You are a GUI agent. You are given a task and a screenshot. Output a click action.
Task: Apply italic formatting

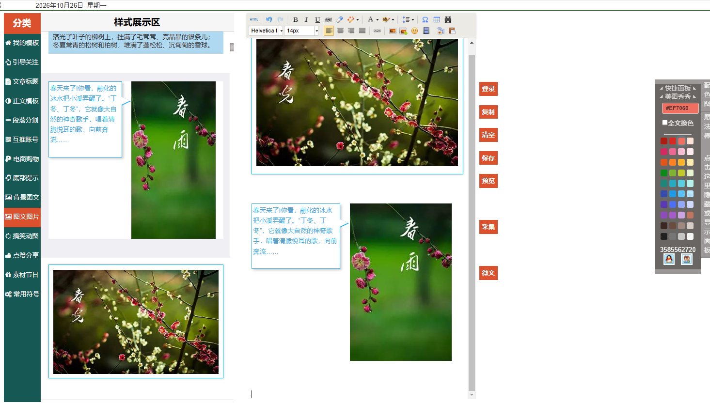pyautogui.click(x=306, y=20)
